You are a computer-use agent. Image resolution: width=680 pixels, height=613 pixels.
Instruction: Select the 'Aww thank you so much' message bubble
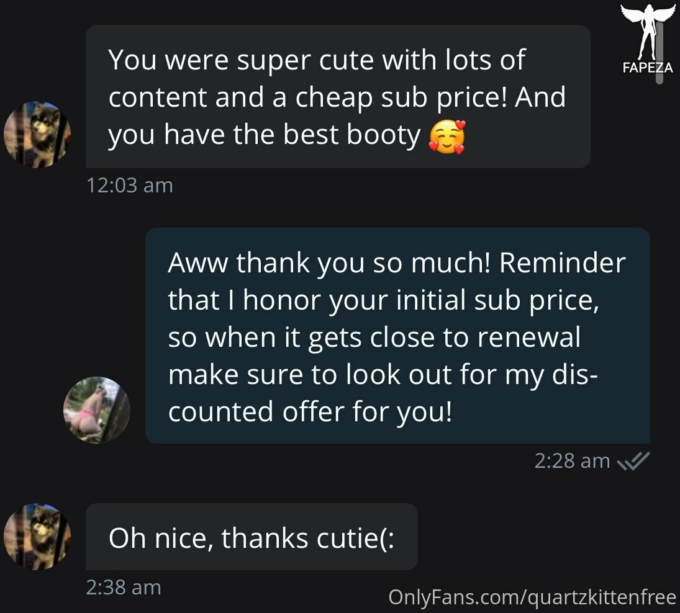pyautogui.click(x=397, y=336)
